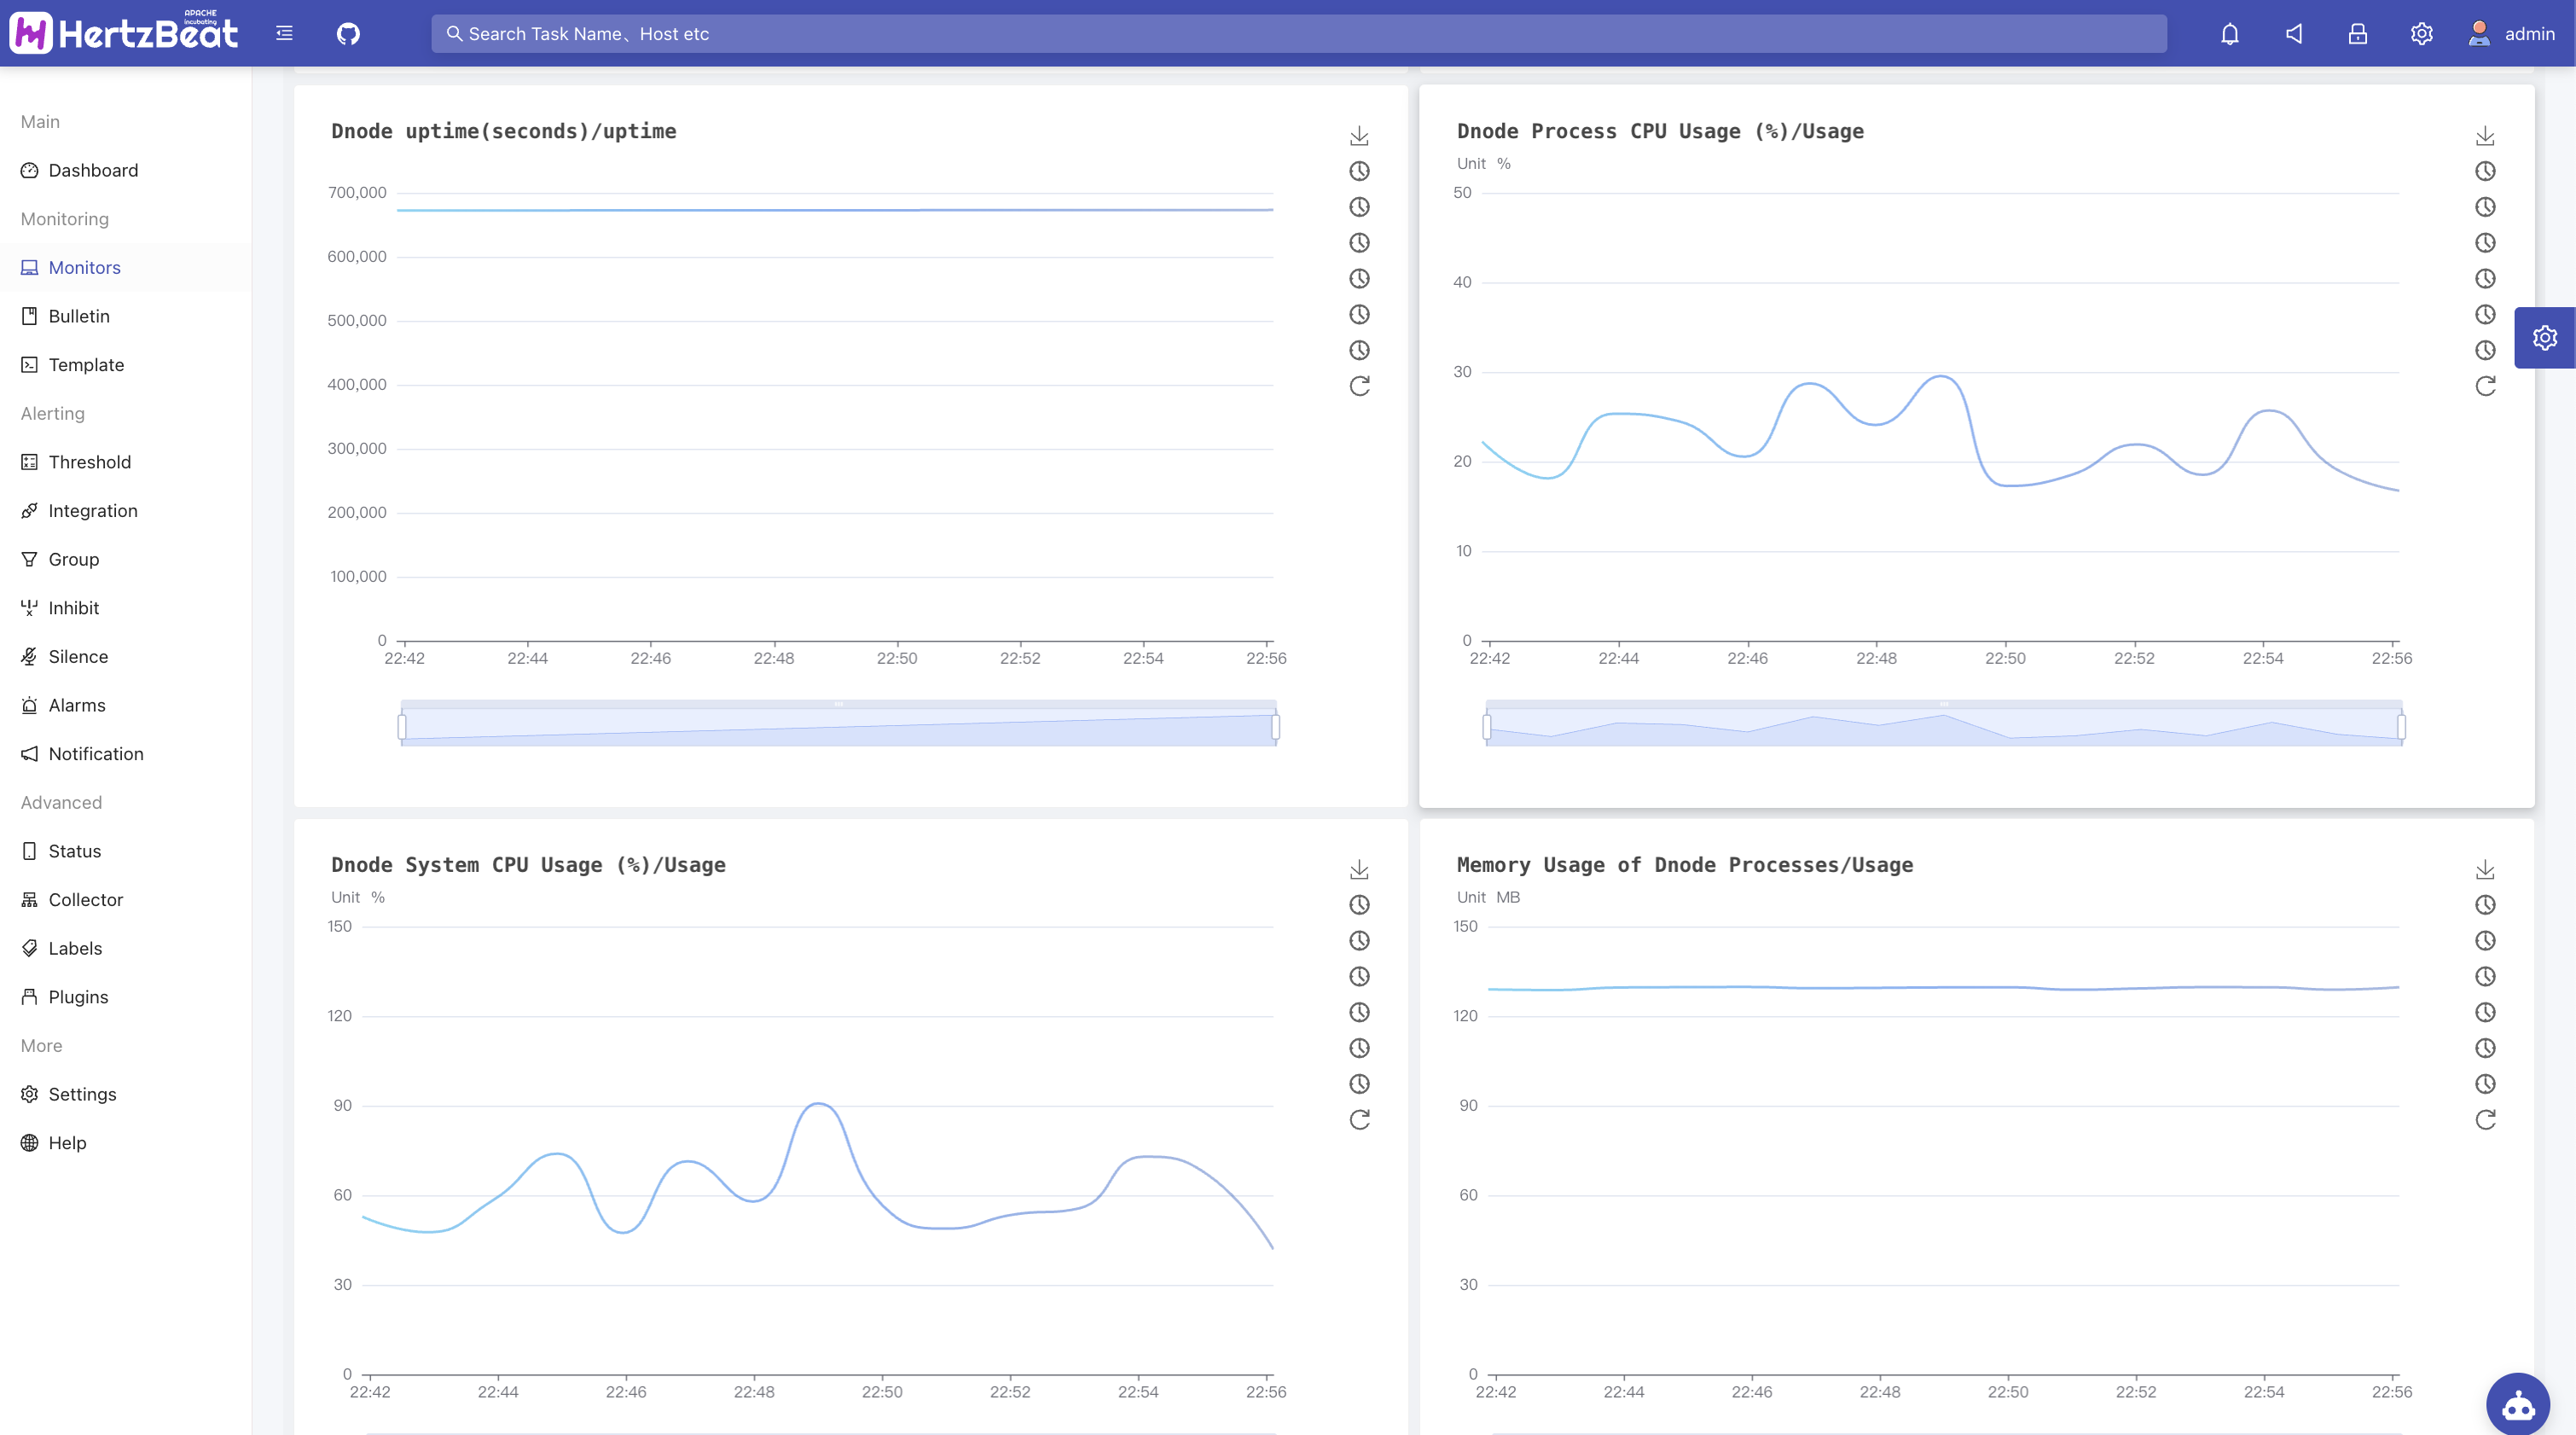Go to Dashboard in sidebar
Viewport: 2576px width, 1435px height.
[x=93, y=170]
